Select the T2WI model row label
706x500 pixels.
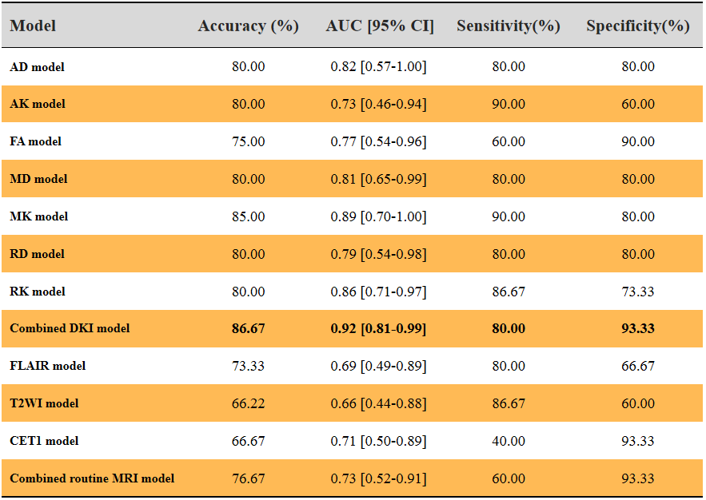click(x=44, y=403)
